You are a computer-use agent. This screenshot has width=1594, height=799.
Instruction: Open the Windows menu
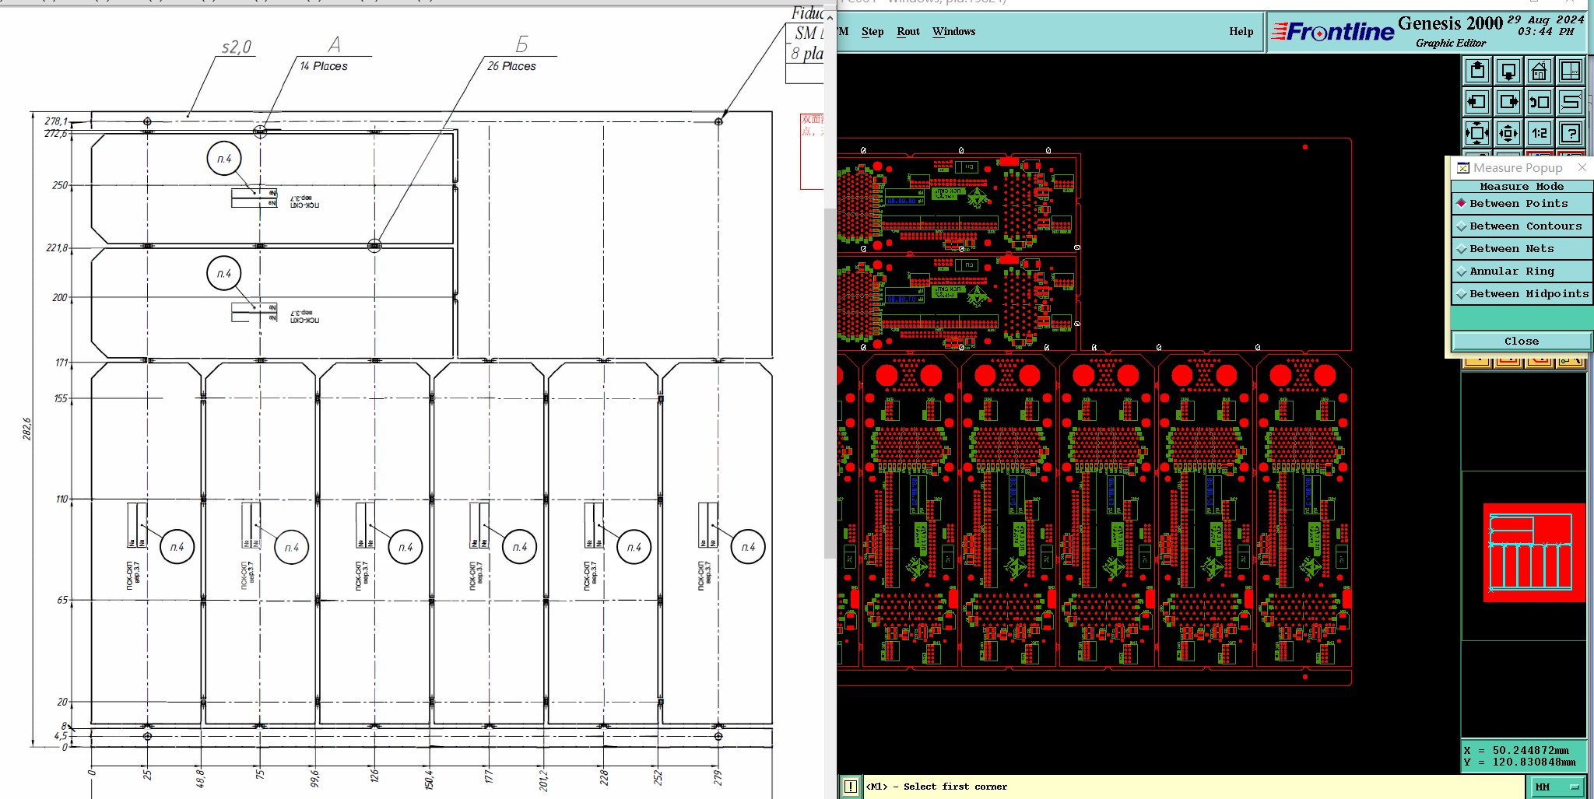953,32
